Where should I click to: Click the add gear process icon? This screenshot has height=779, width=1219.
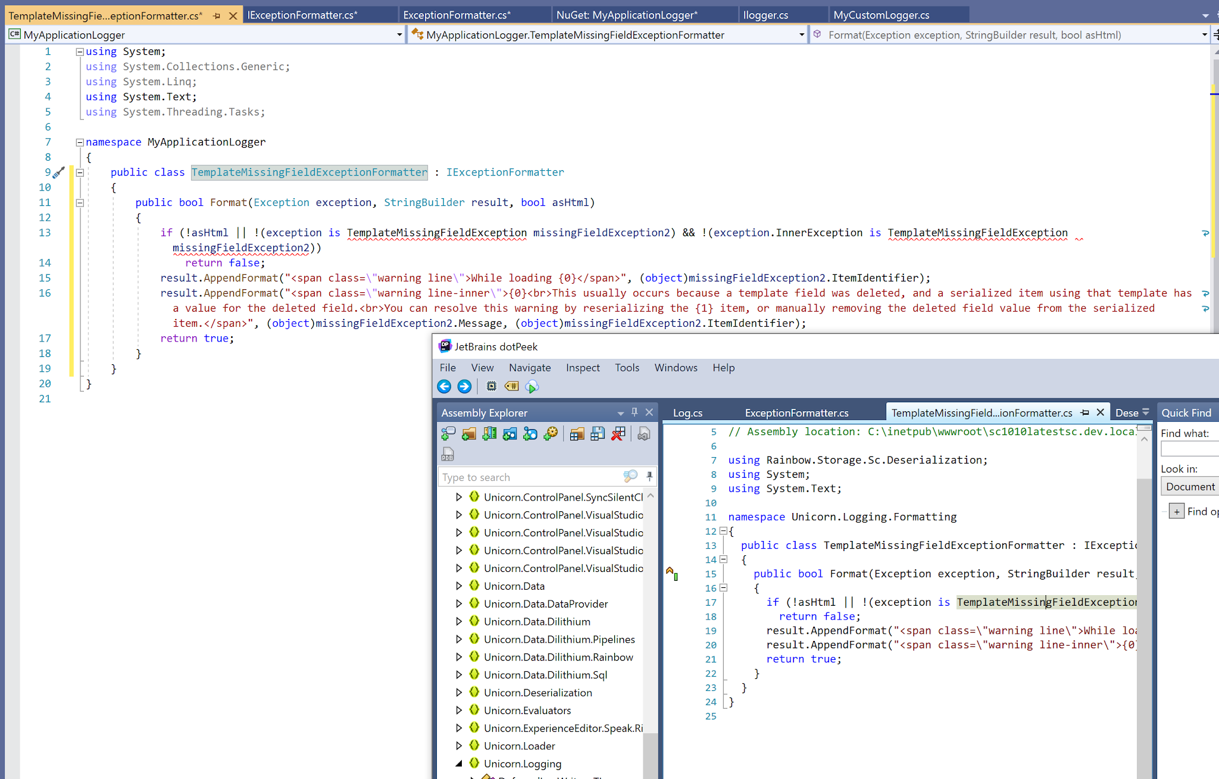pyautogui.click(x=551, y=434)
